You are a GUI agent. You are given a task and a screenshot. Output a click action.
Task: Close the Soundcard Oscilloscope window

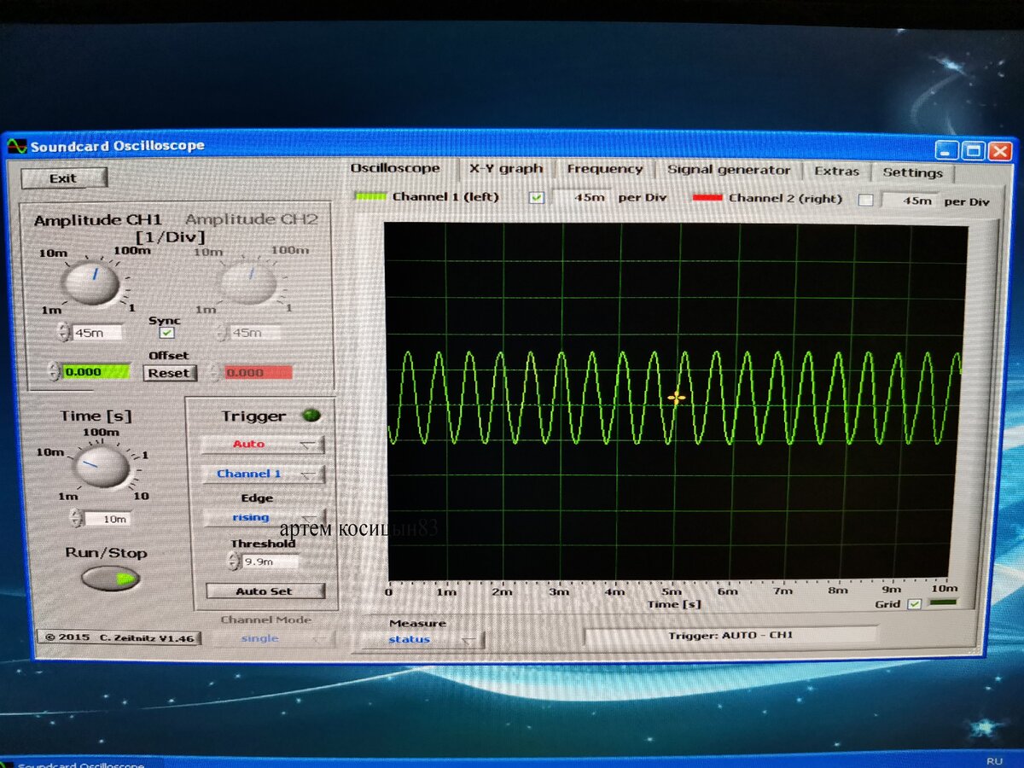[1000, 153]
